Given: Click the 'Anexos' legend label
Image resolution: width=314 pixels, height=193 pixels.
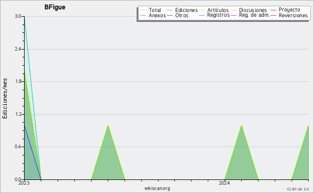Looking at the screenshot, I should click(157, 15).
